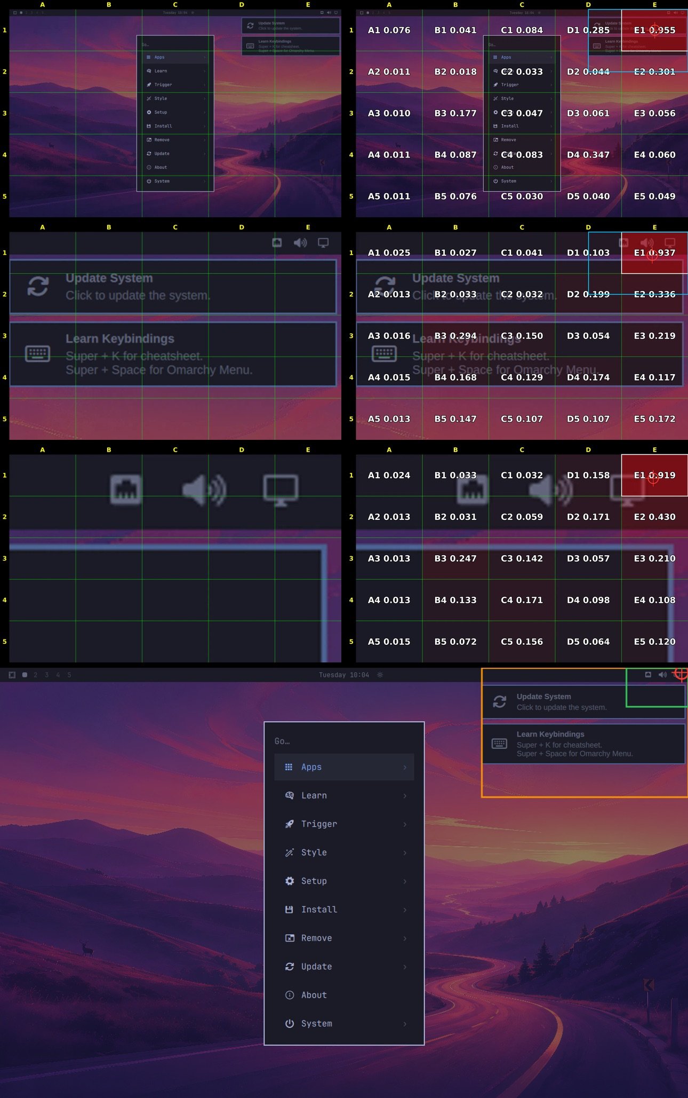Click the gear icon for Setup
The height and width of the screenshot is (1098, 688).
tap(290, 881)
